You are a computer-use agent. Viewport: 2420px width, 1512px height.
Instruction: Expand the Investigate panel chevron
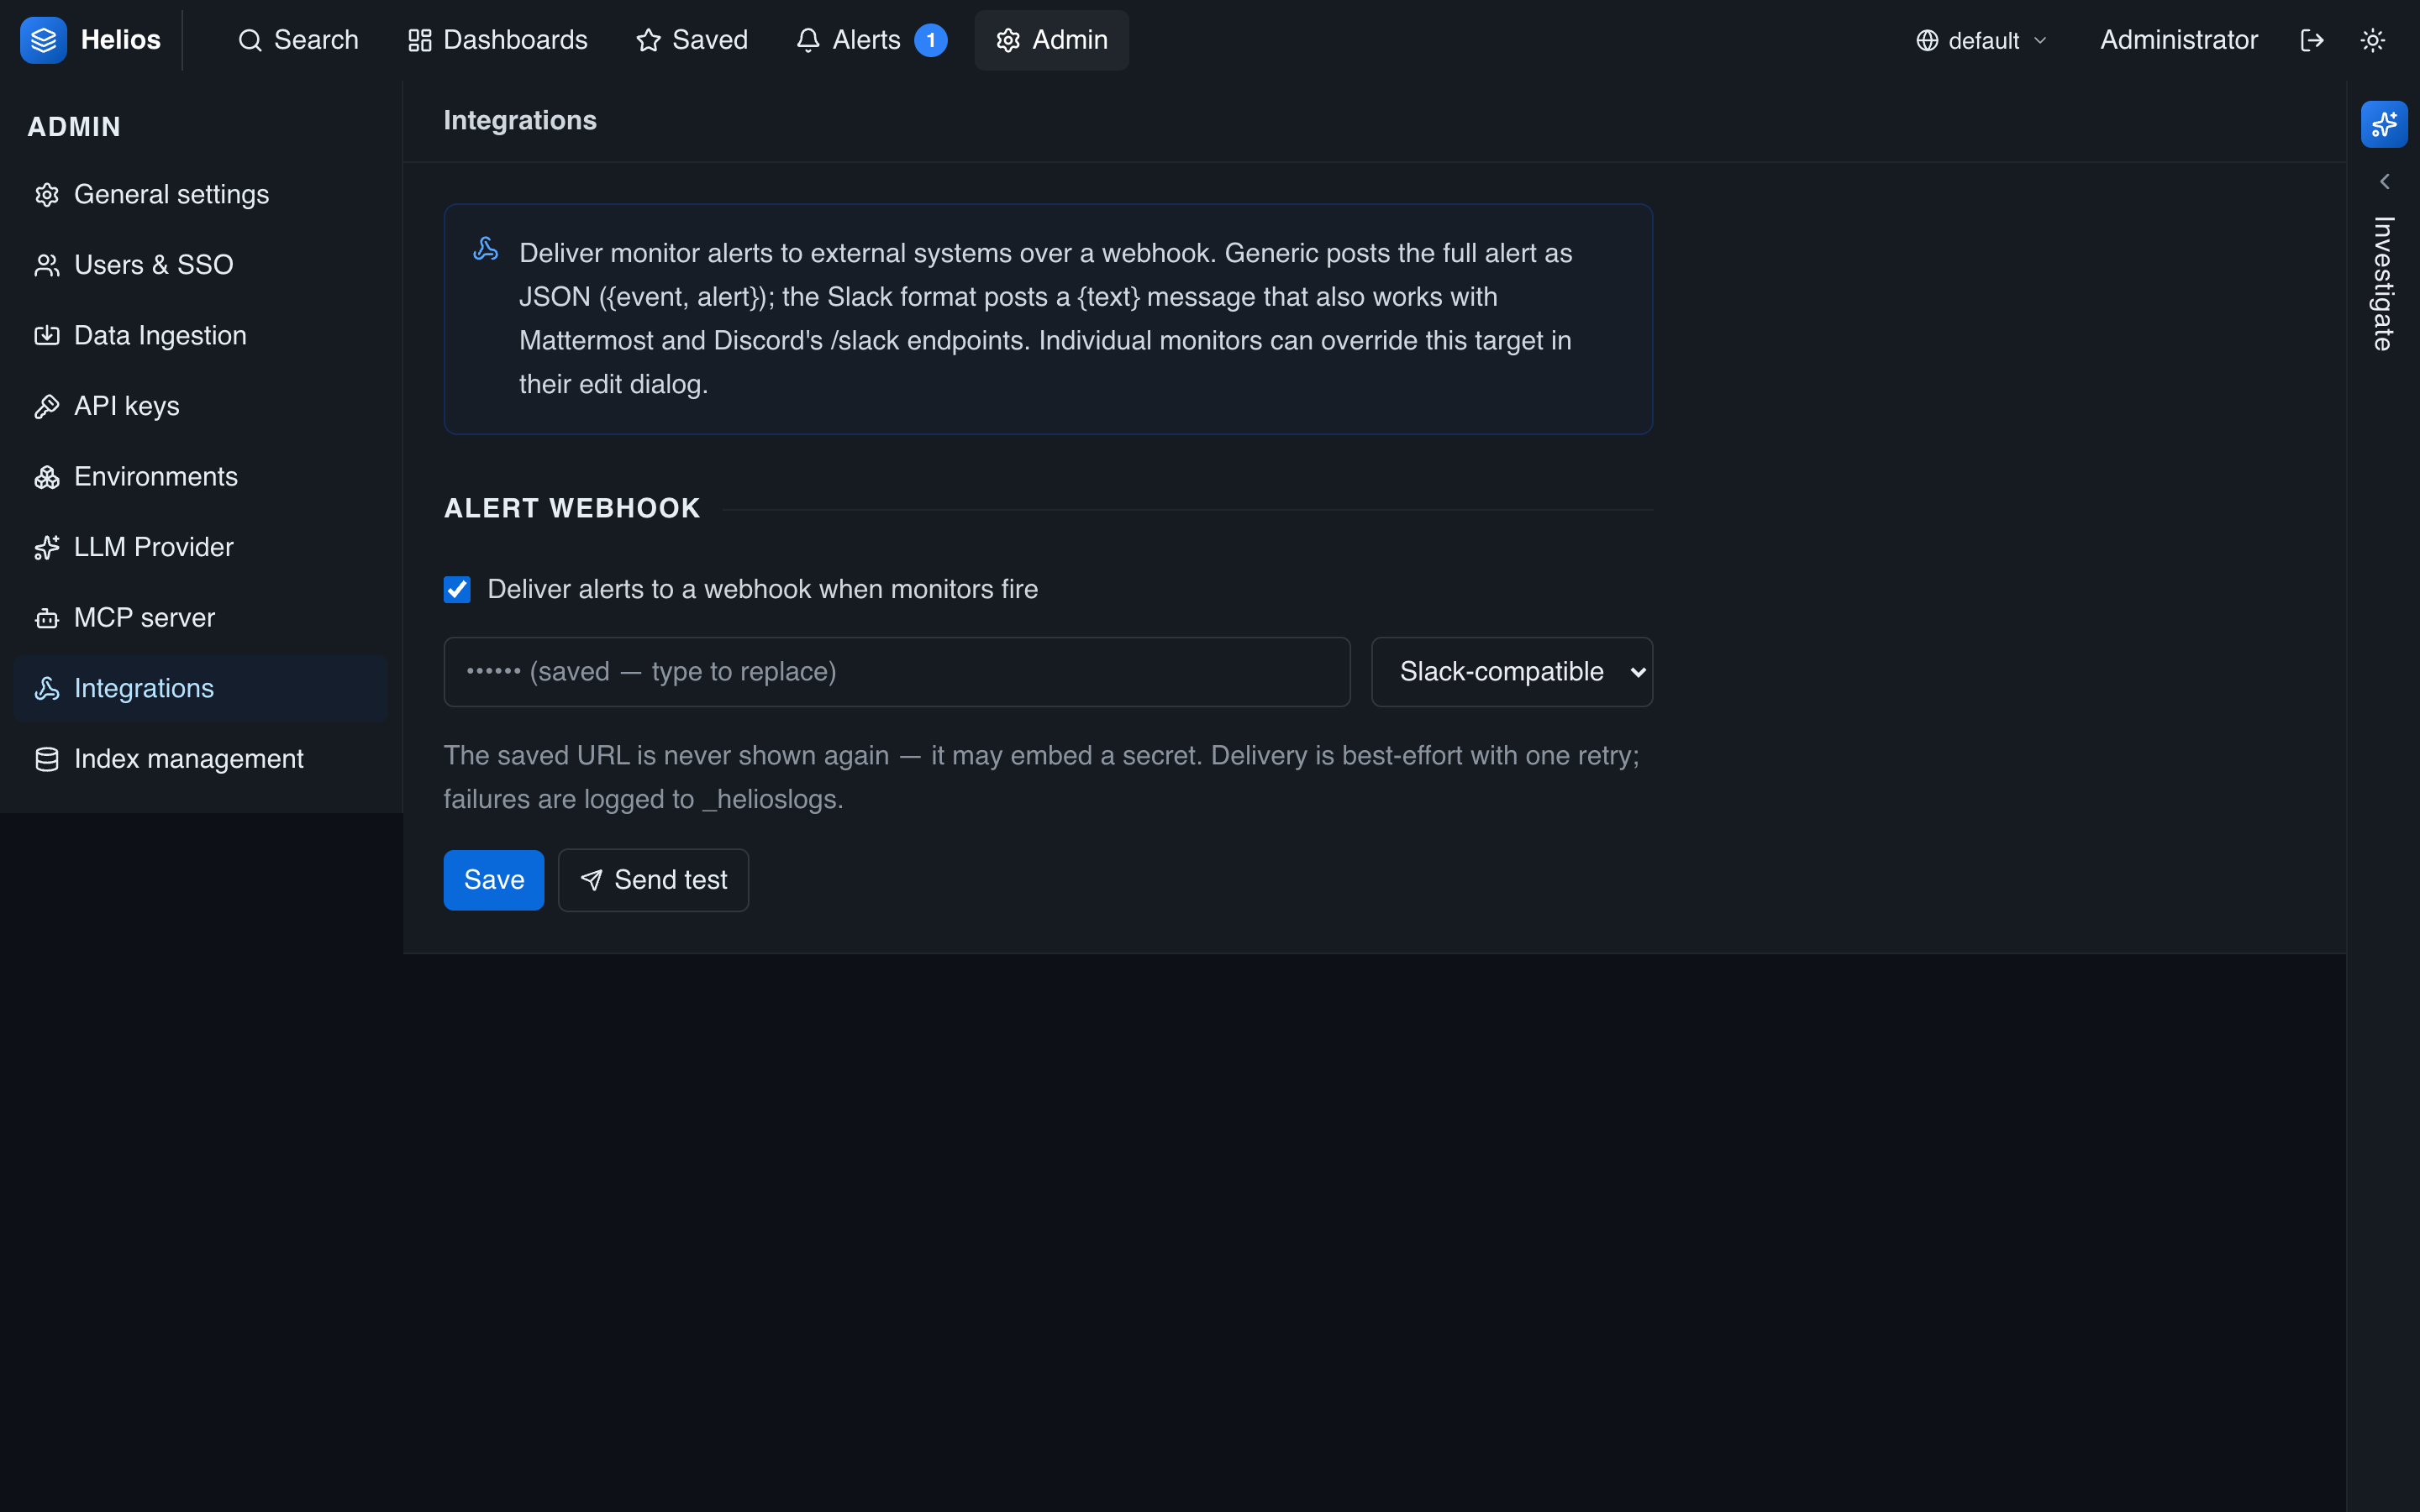click(x=2384, y=182)
